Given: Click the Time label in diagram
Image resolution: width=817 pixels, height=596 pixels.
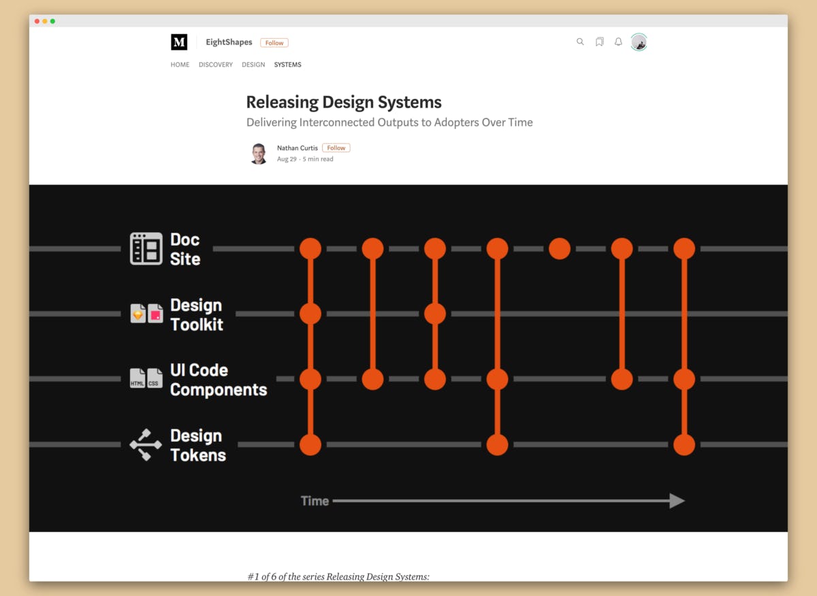Looking at the screenshot, I should point(315,501).
